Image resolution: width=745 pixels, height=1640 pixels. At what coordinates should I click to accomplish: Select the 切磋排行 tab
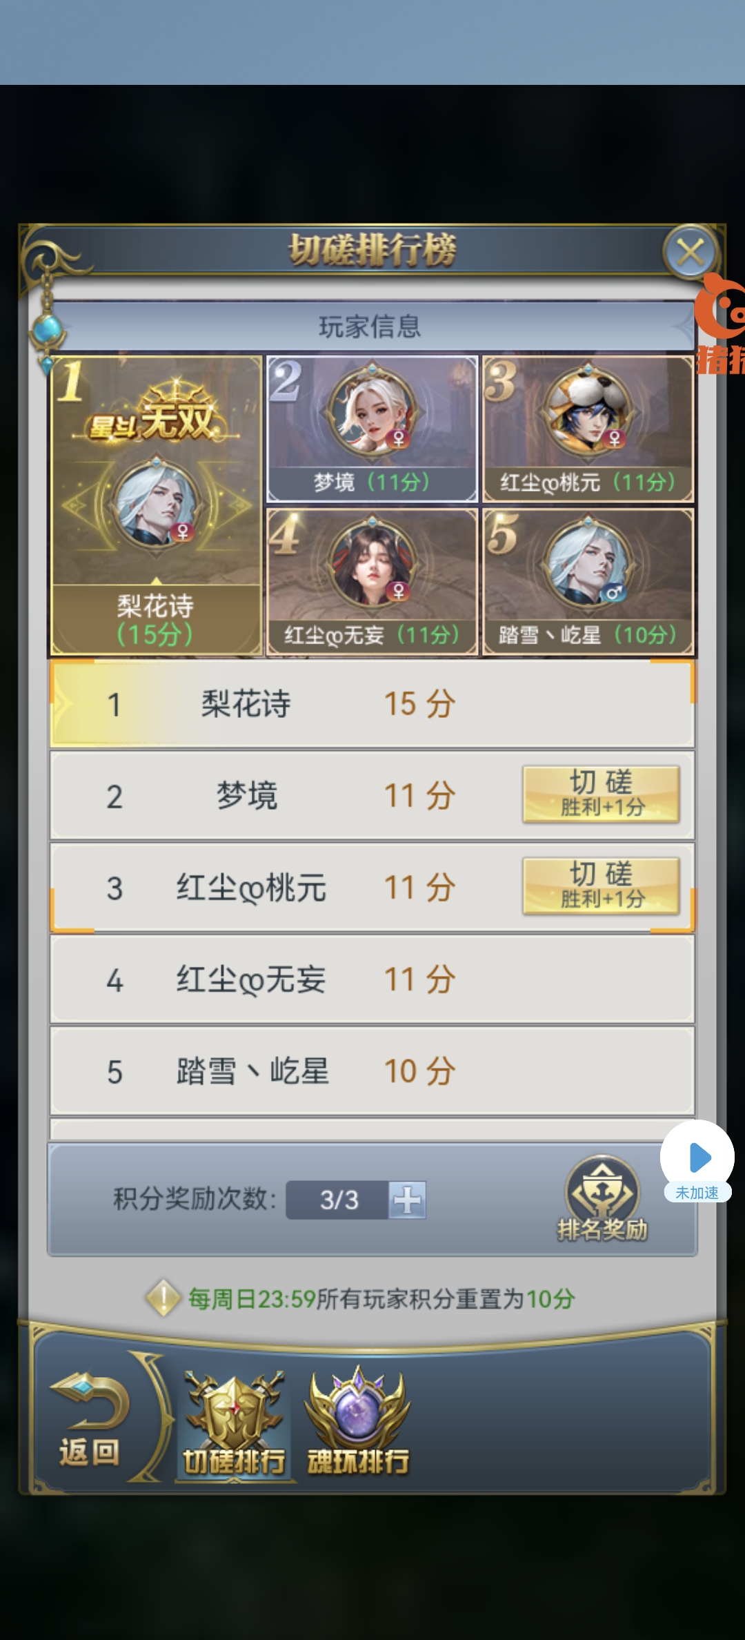235,1423
